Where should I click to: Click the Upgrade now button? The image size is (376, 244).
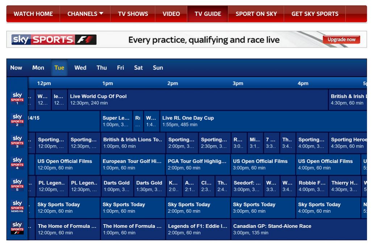coord(342,39)
